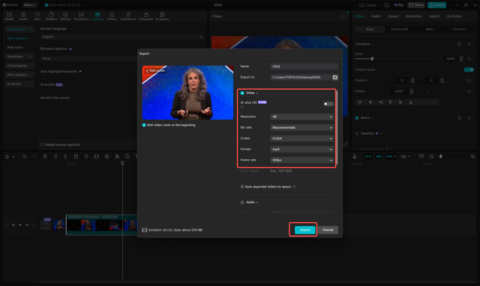The width and height of the screenshot is (480, 286).
Task: Open the Frame rate dropdown
Action: (302, 160)
